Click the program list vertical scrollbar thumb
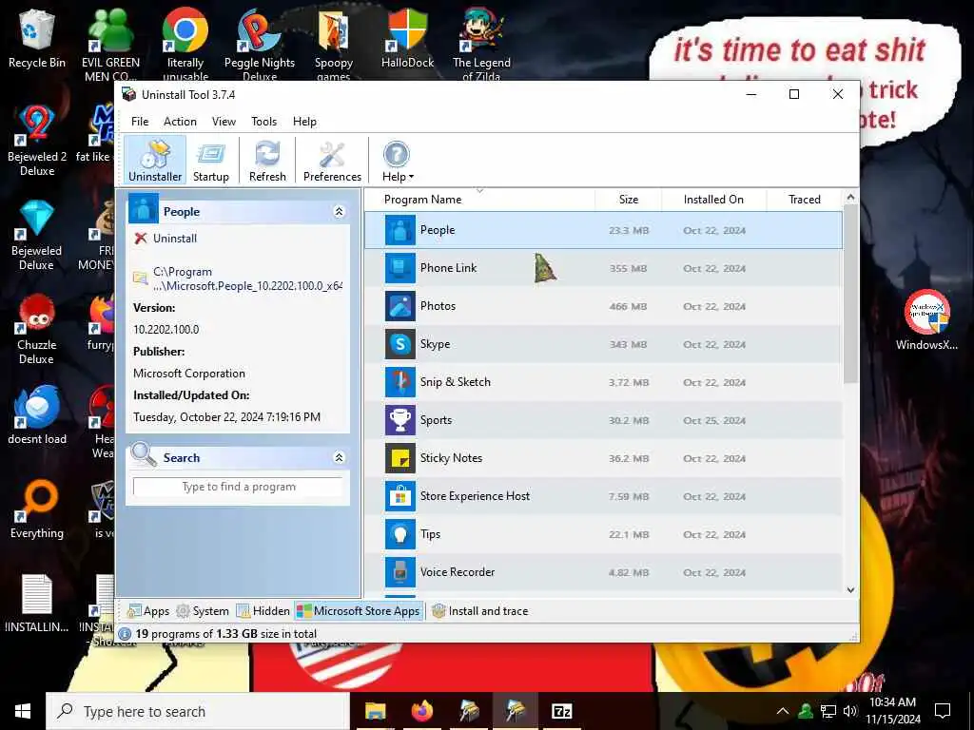This screenshot has width=974, height=730. (850, 294)
